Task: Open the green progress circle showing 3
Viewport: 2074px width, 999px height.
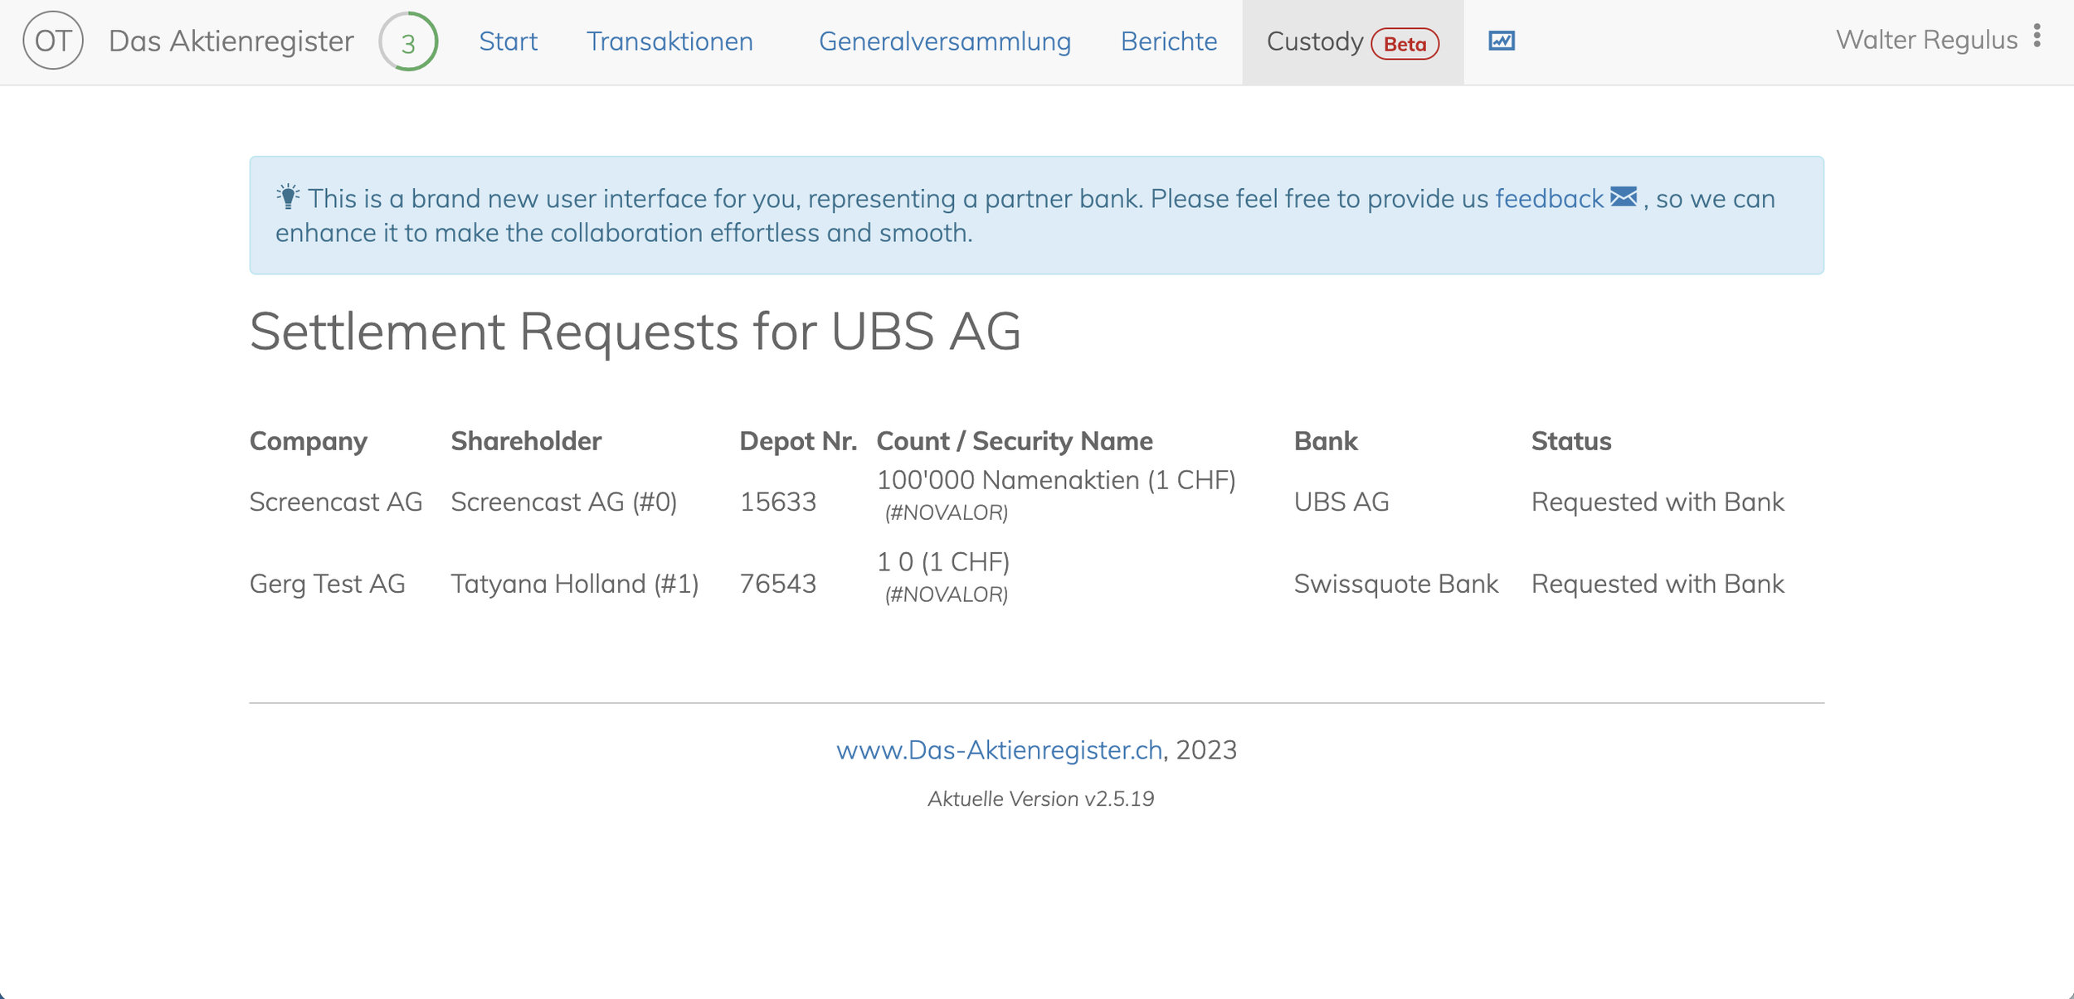Action: 408,41
